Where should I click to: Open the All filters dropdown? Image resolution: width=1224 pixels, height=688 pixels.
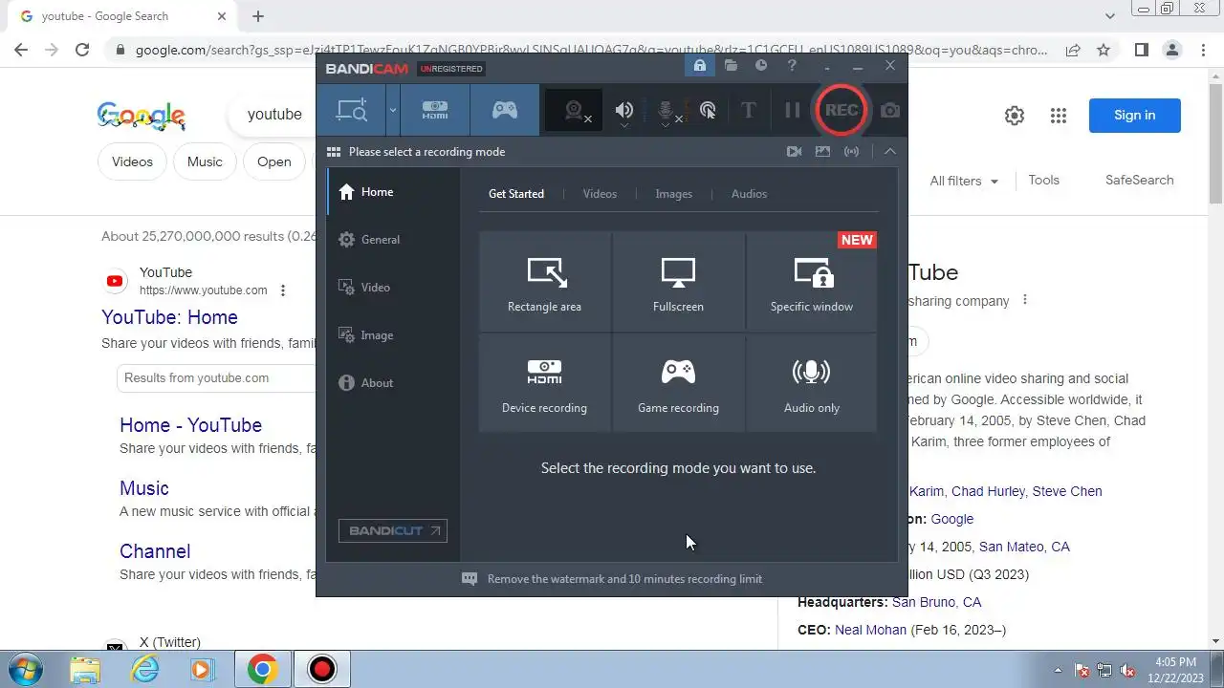point(964,181)
